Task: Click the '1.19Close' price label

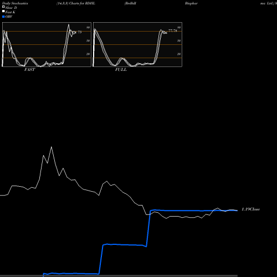Action: tap(251, 209)
